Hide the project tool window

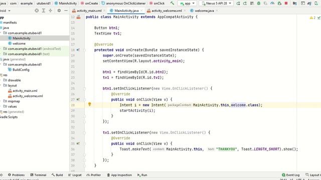tap(66, 10)
